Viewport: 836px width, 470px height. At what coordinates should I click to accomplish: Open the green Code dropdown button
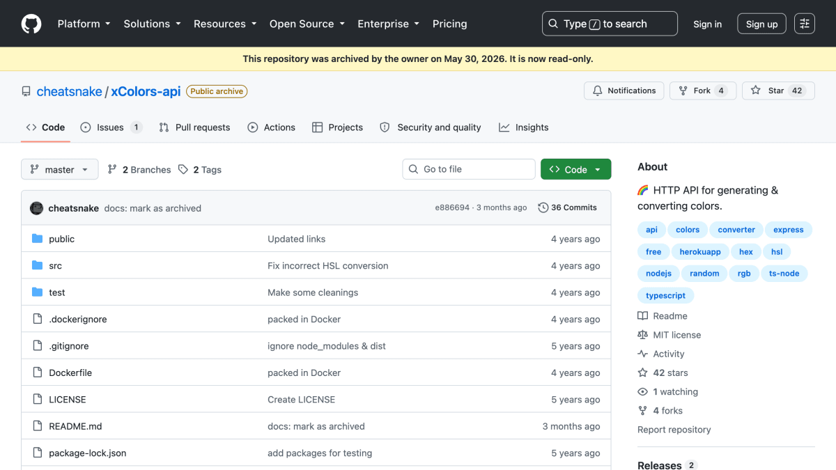point(575,169)
